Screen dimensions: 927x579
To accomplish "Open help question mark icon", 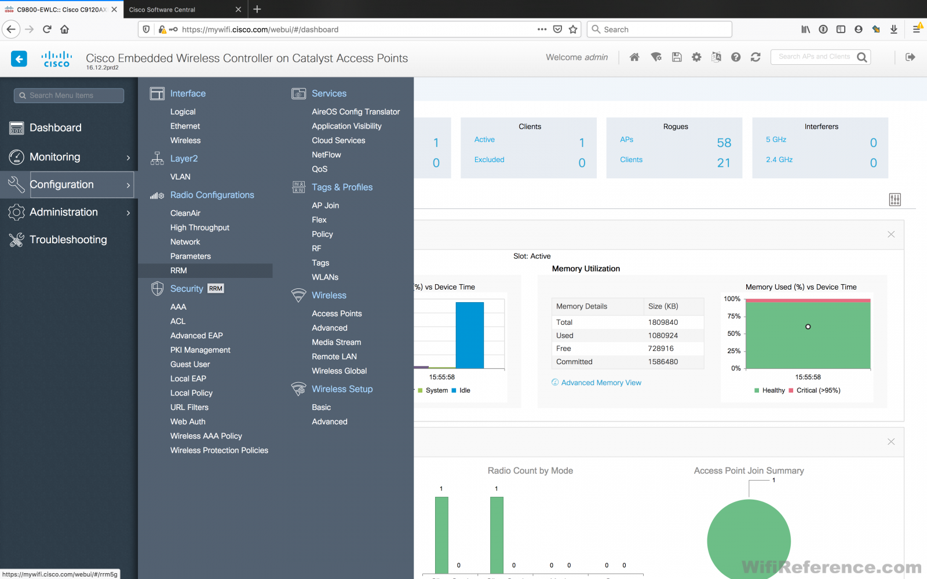I will coord(736,57).
